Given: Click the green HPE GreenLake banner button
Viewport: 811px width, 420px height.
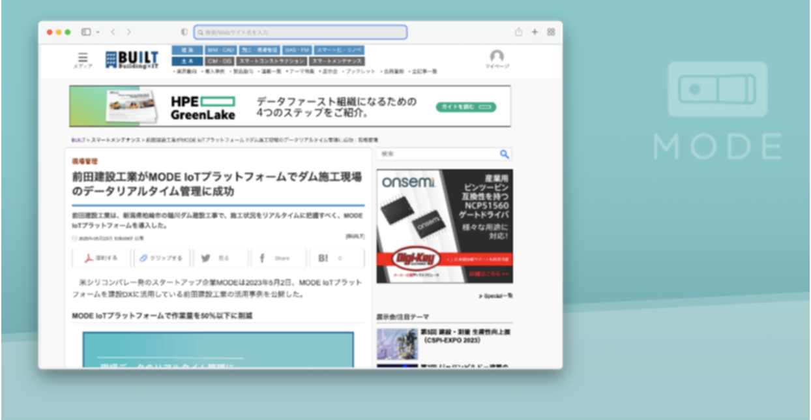Looking at the screenshot, I should (465, 107).
